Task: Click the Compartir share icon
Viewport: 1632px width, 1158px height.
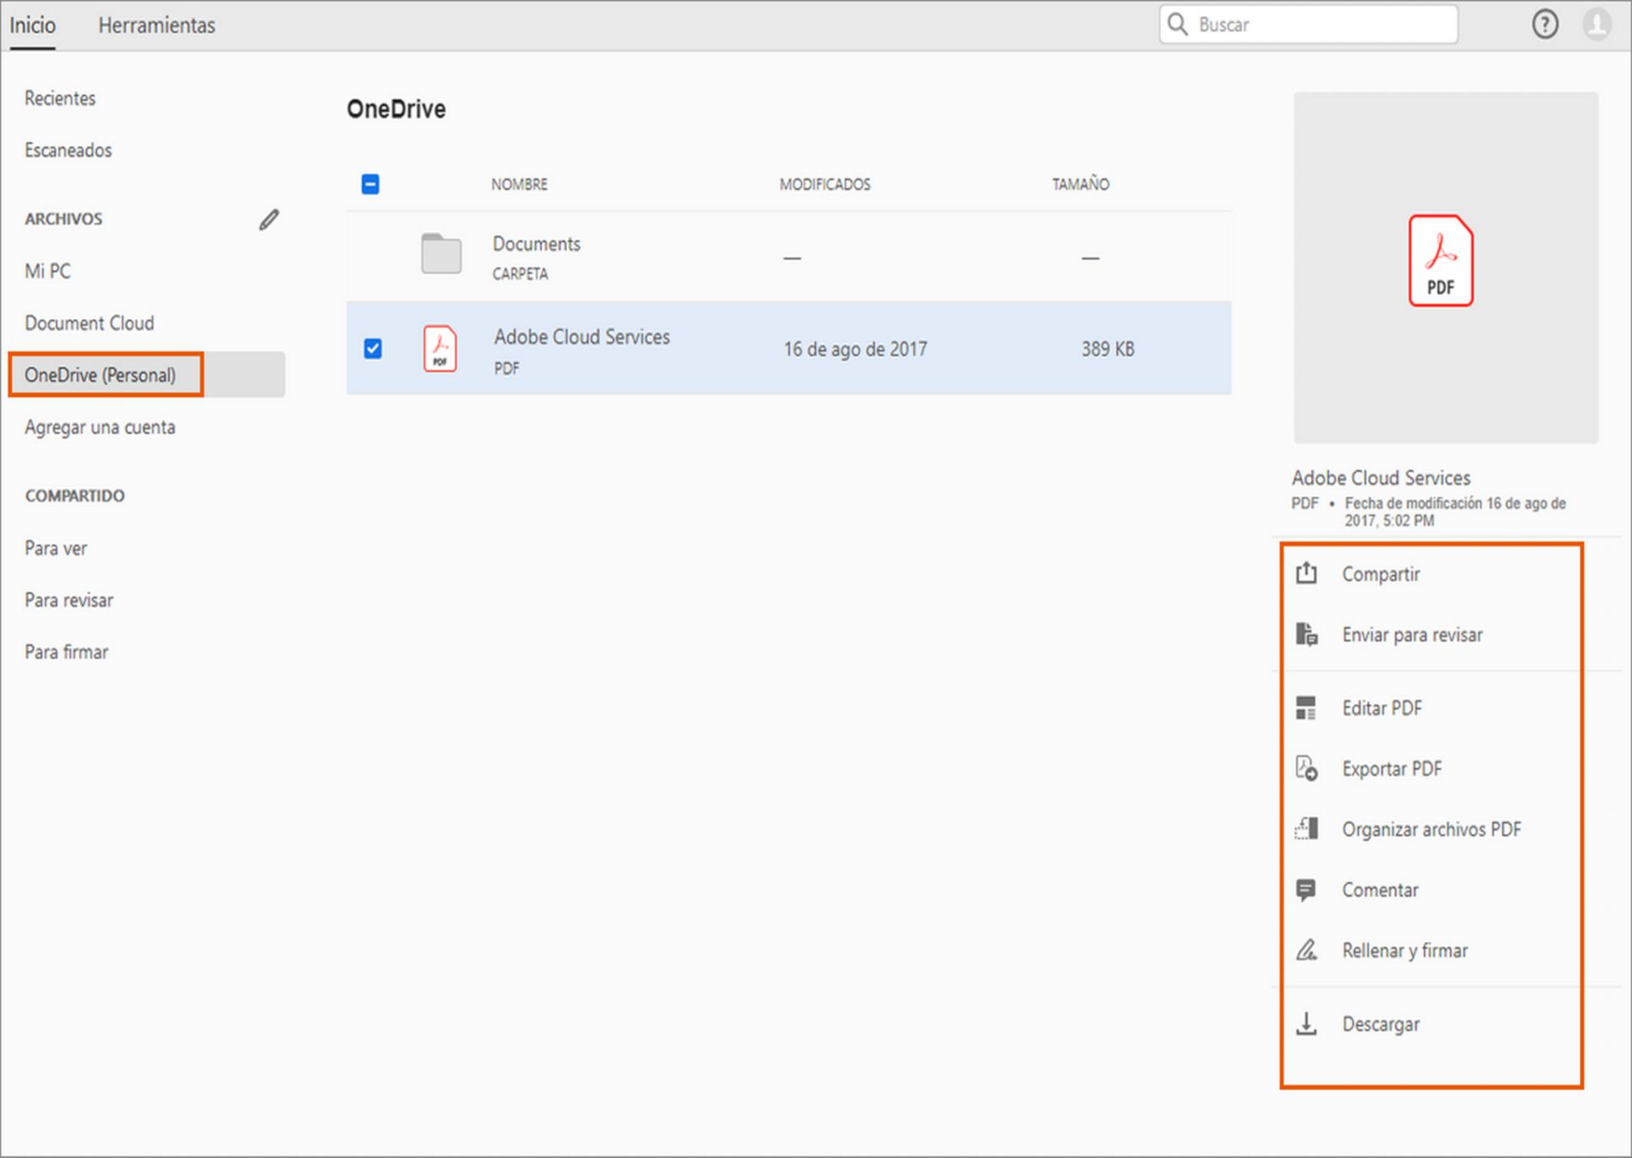Action: click(1306, 573)
